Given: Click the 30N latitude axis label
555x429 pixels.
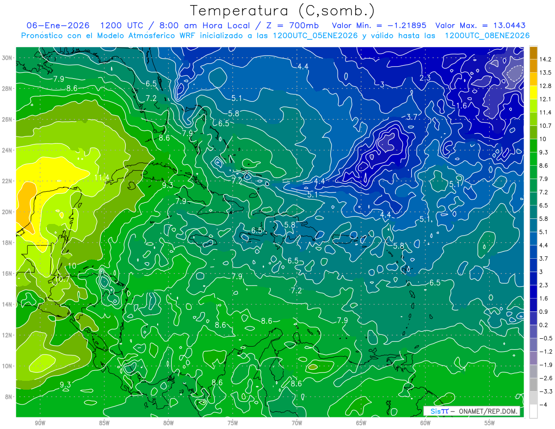Looking at the screenshot, I should (x=8, y=58).
